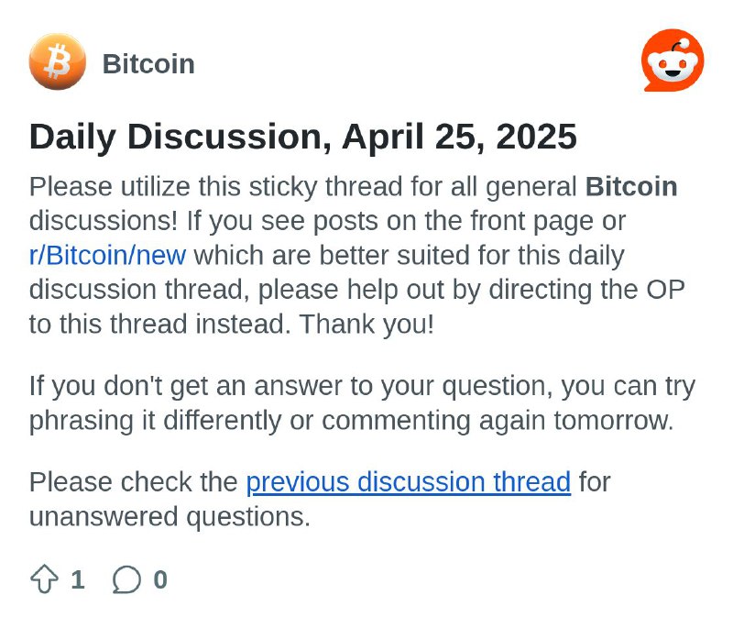Open the previous discussion thread link
The width and height of the screenshot is (733, 628).
click(408, 482)
